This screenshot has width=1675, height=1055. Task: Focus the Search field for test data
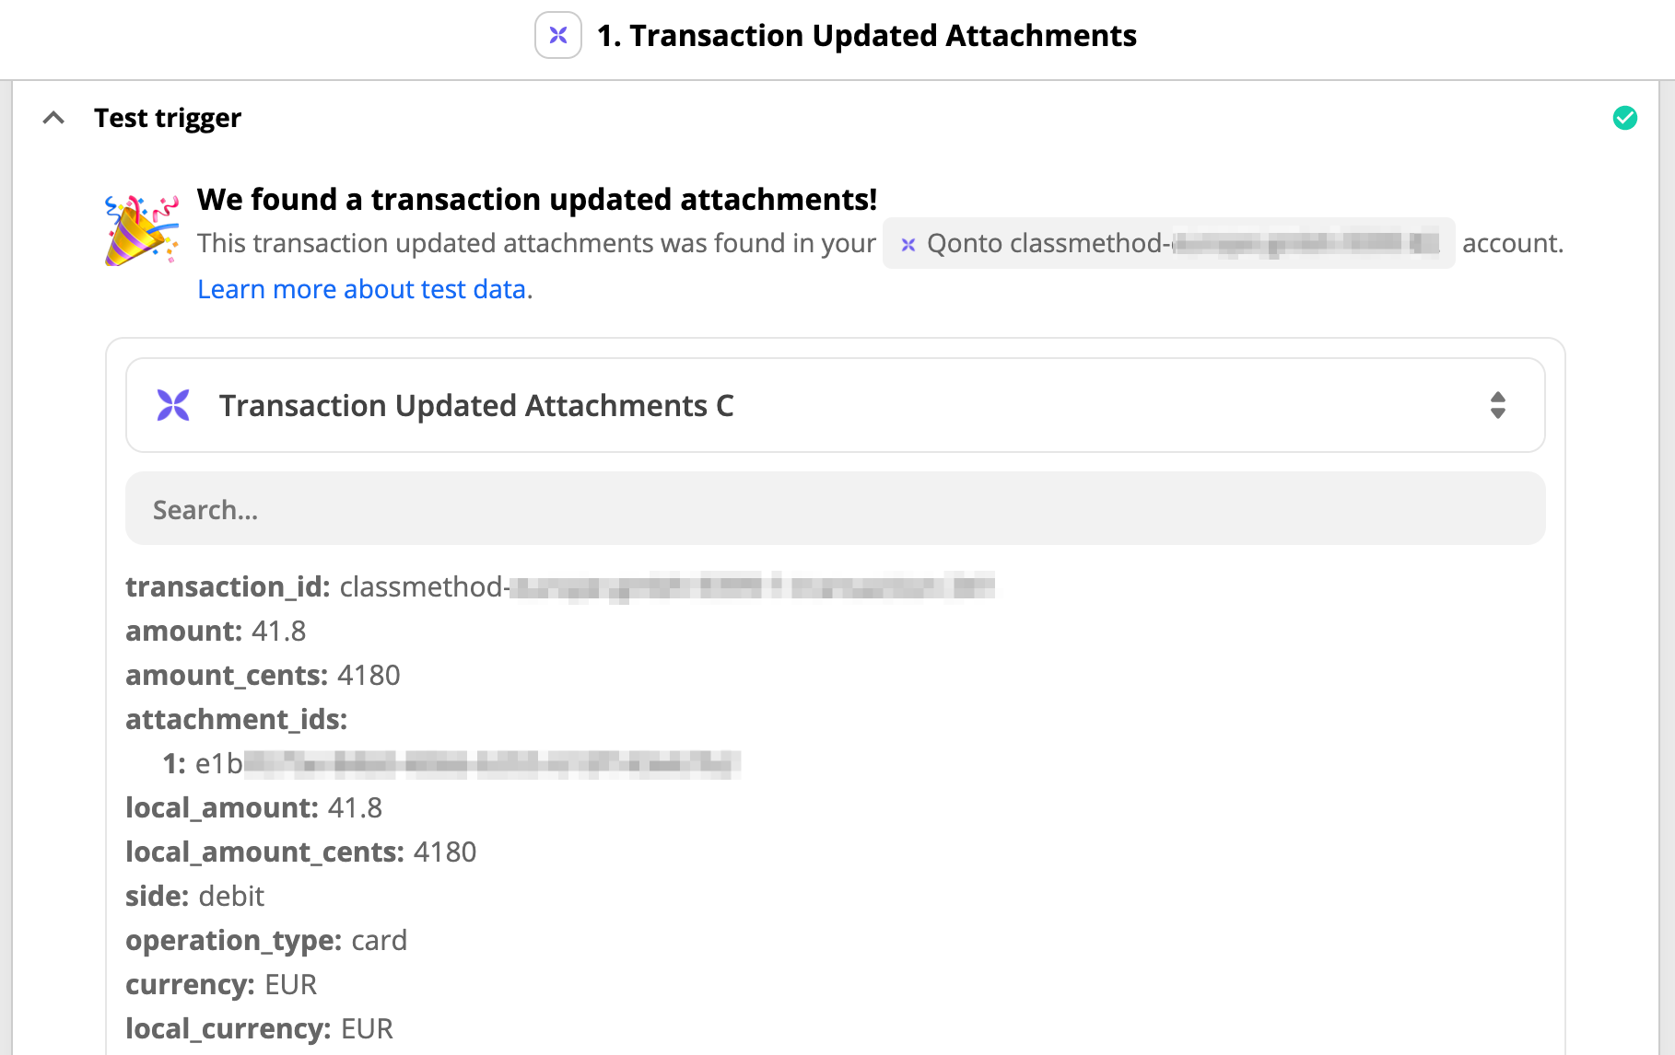tap(835, 508)
